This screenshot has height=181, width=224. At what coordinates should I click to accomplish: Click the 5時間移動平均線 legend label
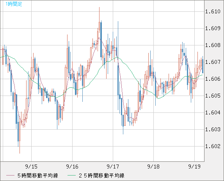click(x=38, y=176)
